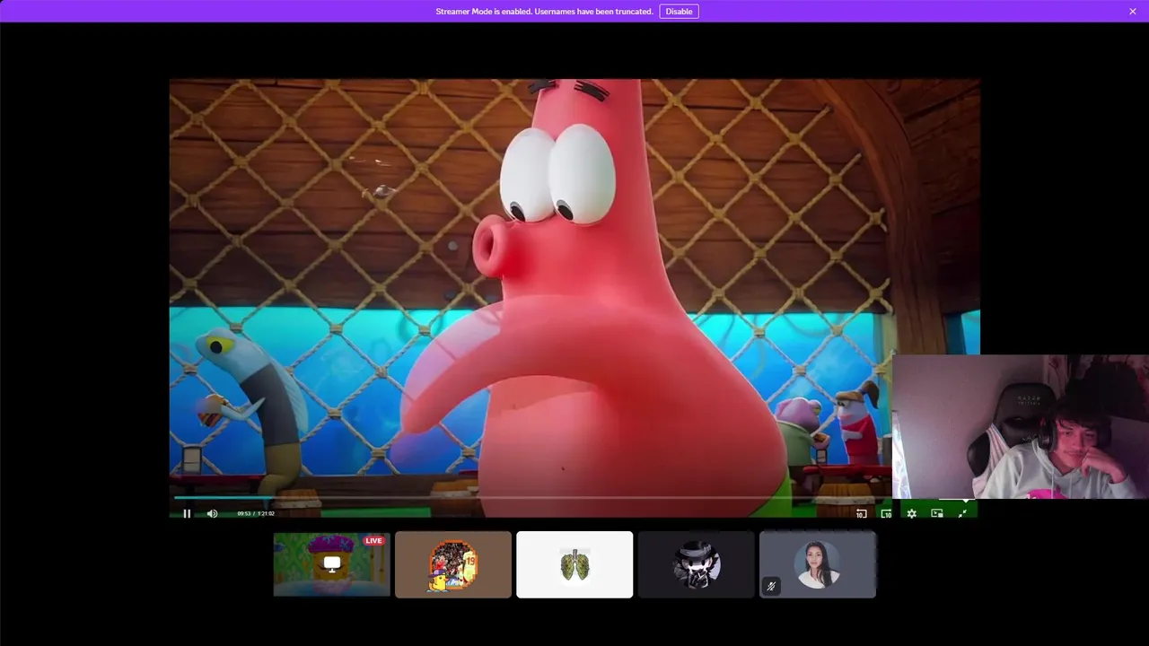Click the LIVE badge on stream tile

(x=374, y=540)
